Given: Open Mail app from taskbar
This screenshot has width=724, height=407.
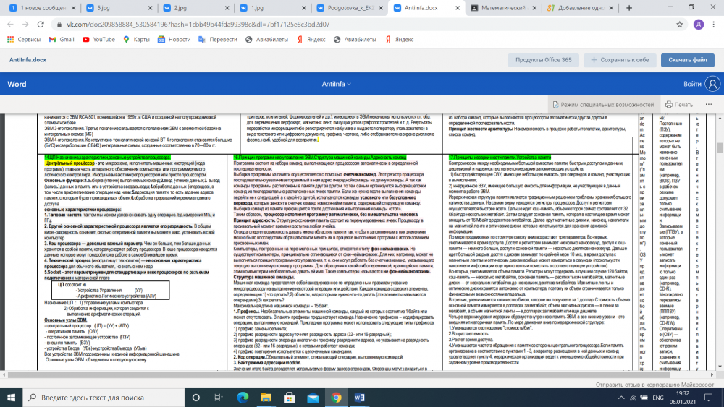Looking at the screenshot, I should tap(313, 398).
